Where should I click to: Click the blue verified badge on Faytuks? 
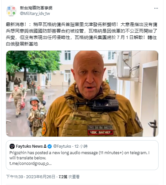50,146
